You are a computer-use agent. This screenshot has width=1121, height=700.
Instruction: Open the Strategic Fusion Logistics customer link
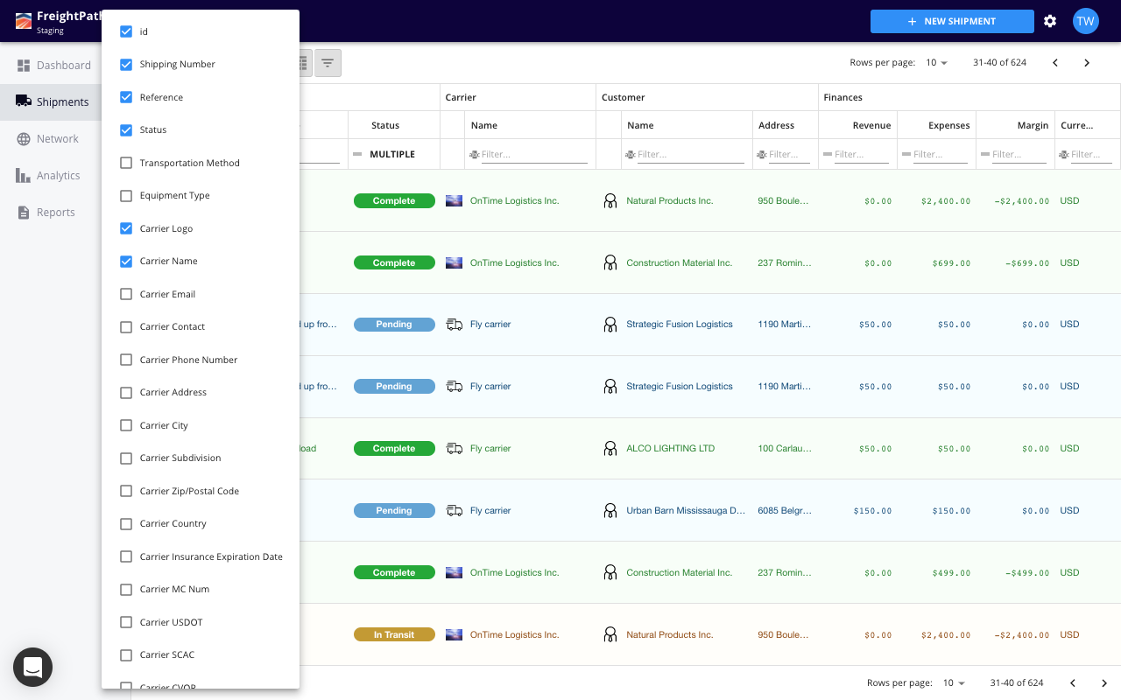679,324
